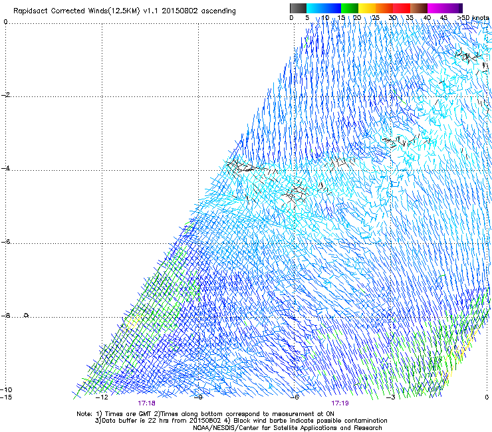Click the yellow 20-25 knots legend segment
The width and height of the screenshot is (492, 432).
coord(367,8)
